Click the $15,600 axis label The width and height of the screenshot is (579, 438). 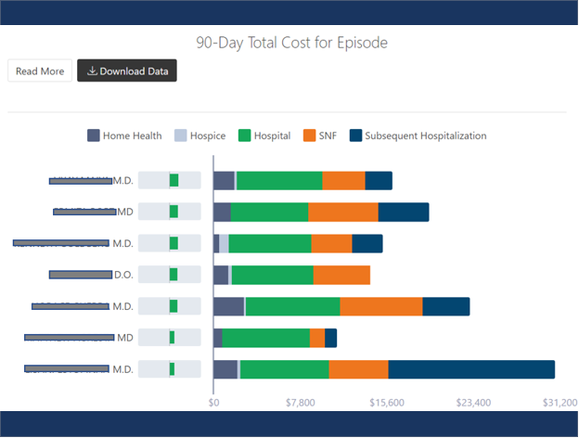click(387, 403)
